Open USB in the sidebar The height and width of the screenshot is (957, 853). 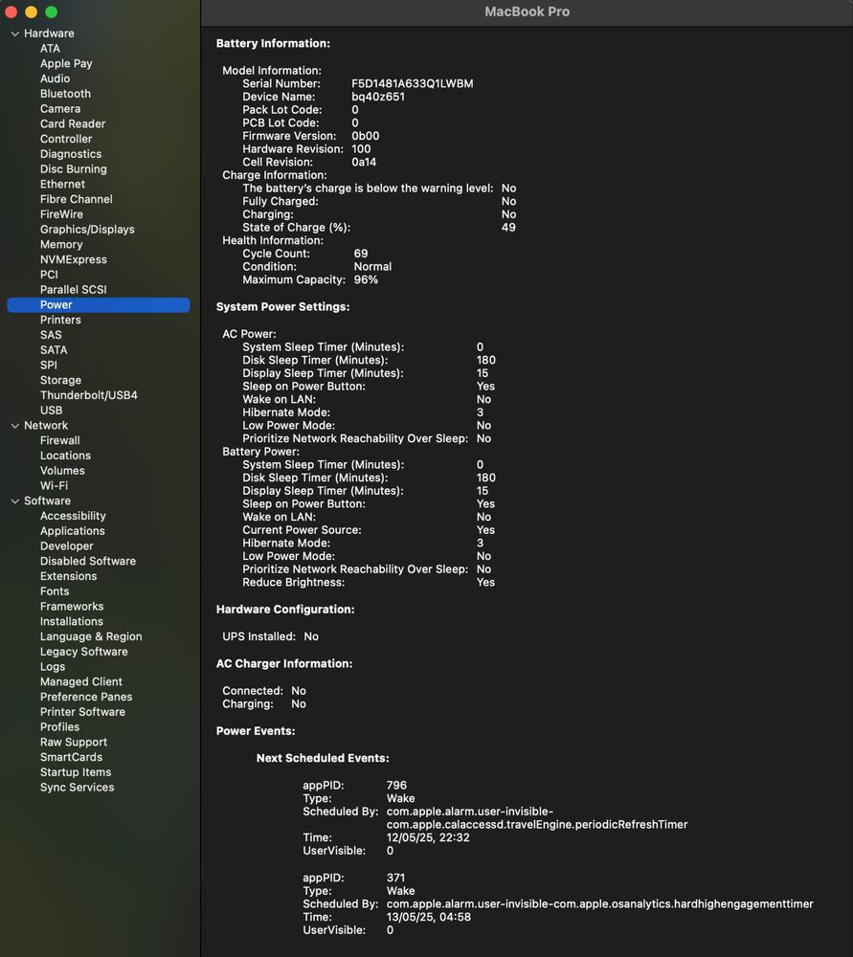coord(52,411)
